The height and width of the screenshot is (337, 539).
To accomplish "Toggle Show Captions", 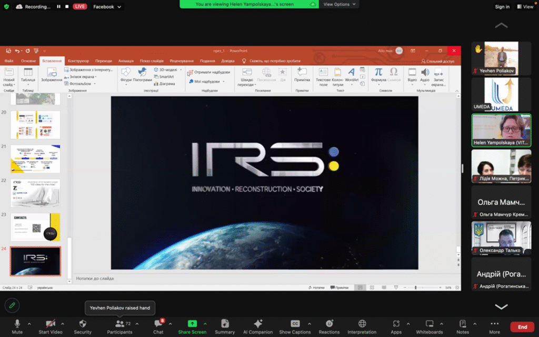I will [x=295, y=326].
